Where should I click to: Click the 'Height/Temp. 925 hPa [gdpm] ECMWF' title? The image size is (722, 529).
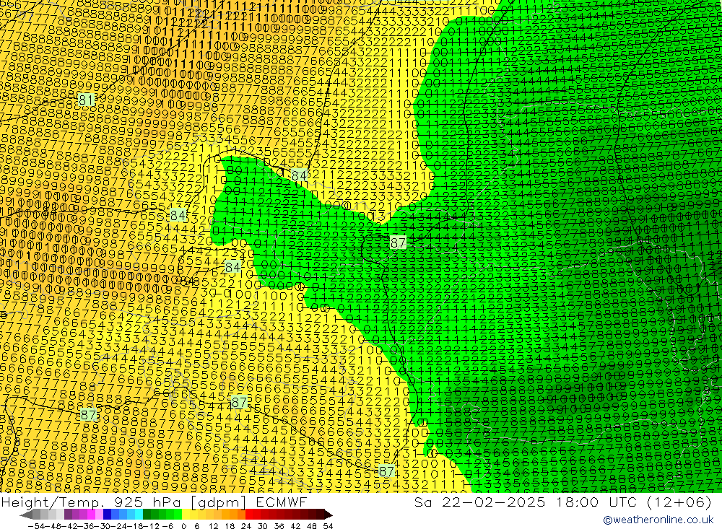click(x=154, y=502)
